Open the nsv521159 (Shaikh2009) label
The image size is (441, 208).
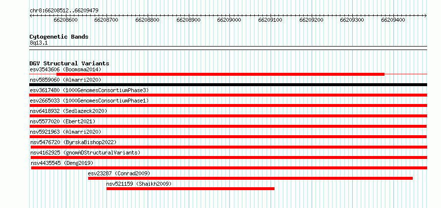[139, 184]
